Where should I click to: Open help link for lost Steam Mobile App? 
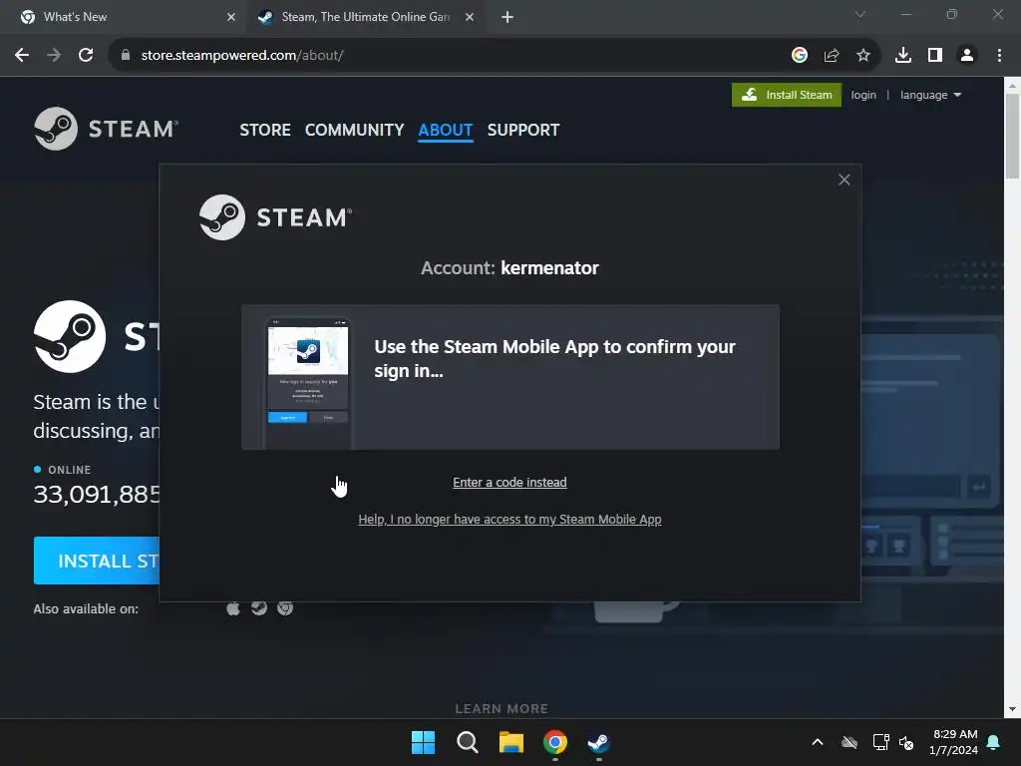(x=510, y=520)
